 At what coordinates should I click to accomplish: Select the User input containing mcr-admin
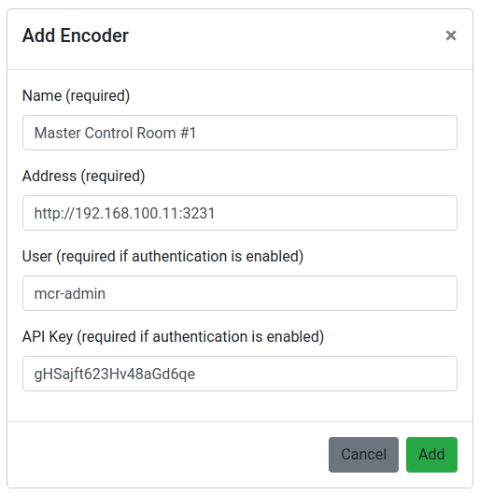pos(240,293)
